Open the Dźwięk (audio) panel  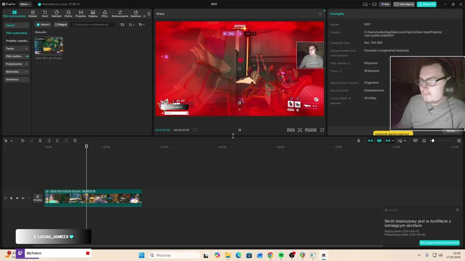click(x=33, y=14)
